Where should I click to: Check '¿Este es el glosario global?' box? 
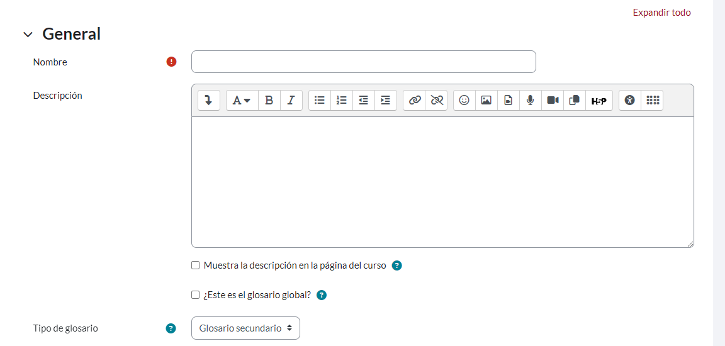[196, 295]
